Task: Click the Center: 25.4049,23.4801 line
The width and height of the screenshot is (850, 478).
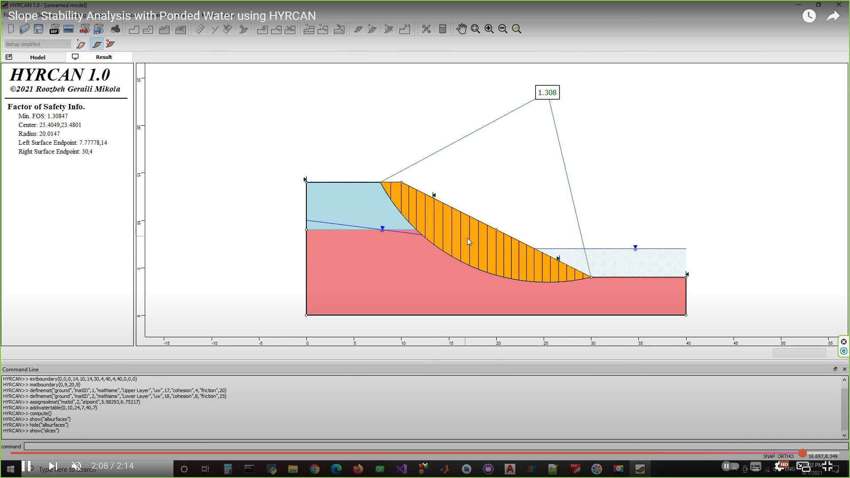Action: tap(50, 125)
